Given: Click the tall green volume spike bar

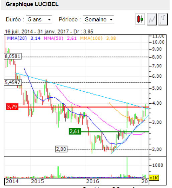Looking at the screenshot, I should click(x=127, y=167).
